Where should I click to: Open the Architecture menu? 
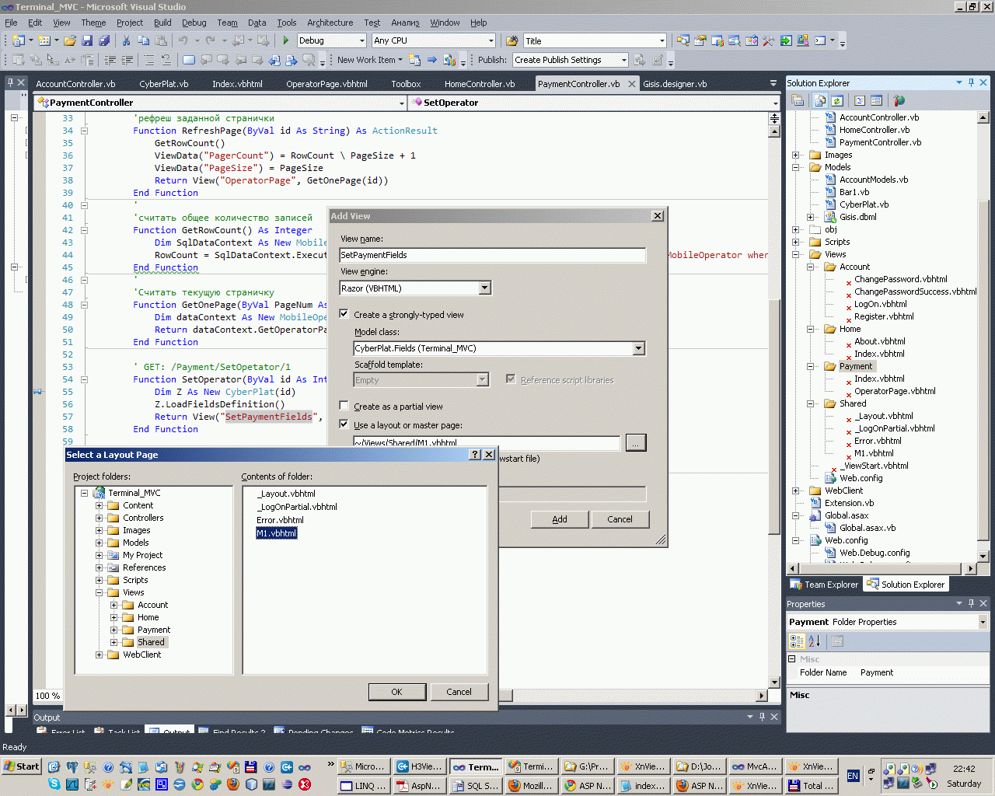point(330,23)
